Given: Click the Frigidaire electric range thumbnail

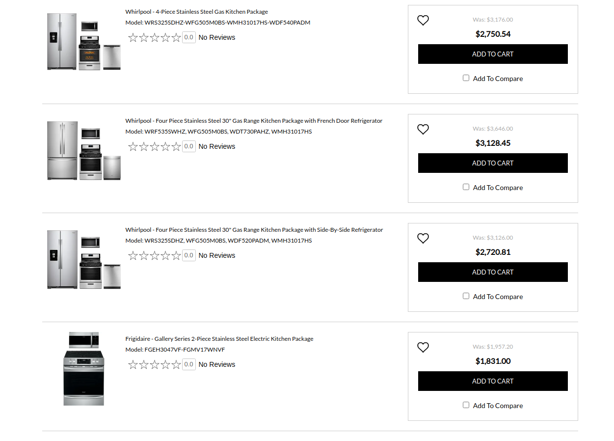Looking at the screenshot, I should (x=83, y=368).
